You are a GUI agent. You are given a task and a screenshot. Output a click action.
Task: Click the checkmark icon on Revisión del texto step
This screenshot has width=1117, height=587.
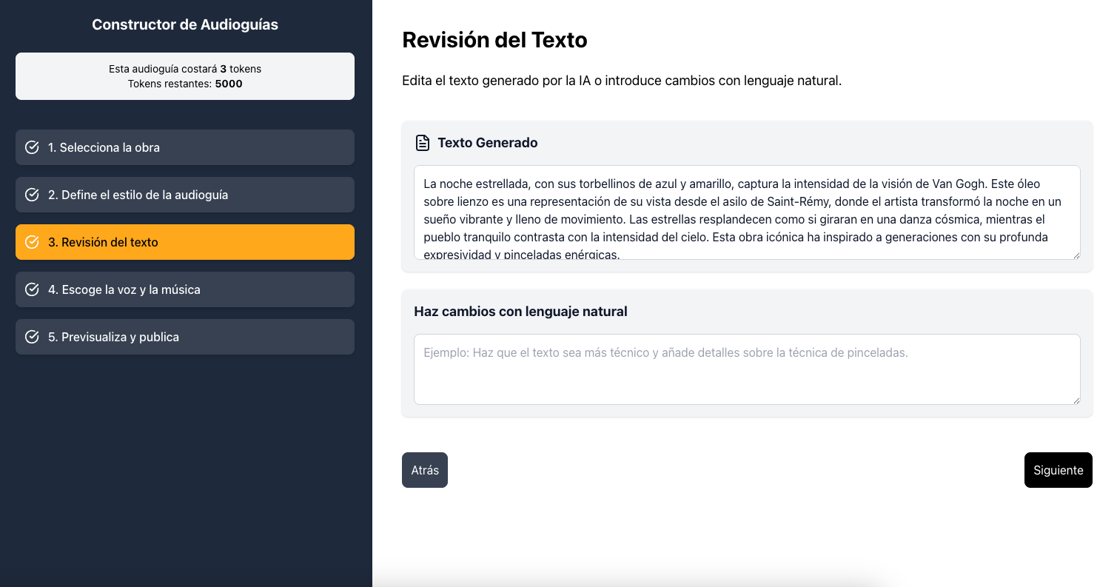coord(32,242)
